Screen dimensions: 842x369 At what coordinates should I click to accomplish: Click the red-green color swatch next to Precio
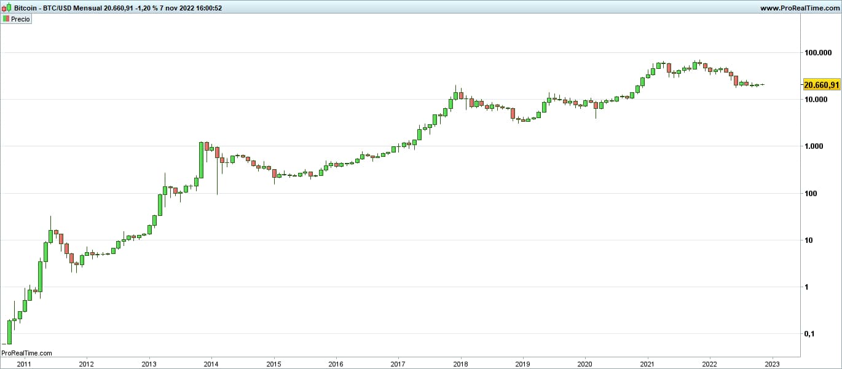tap(6, 19)
